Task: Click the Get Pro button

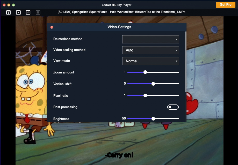Action: 226,5
